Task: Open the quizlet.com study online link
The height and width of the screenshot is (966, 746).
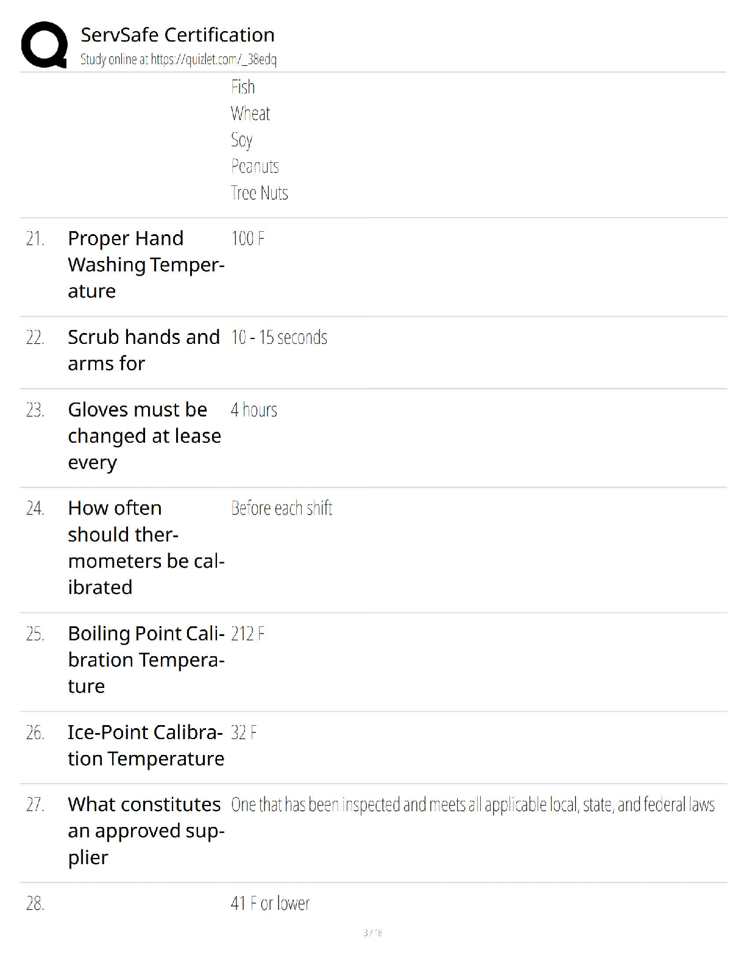Action: pos(179,59)
